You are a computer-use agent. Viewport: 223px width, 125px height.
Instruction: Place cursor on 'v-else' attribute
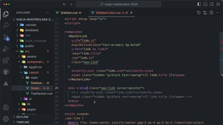(x=82, y=88)
